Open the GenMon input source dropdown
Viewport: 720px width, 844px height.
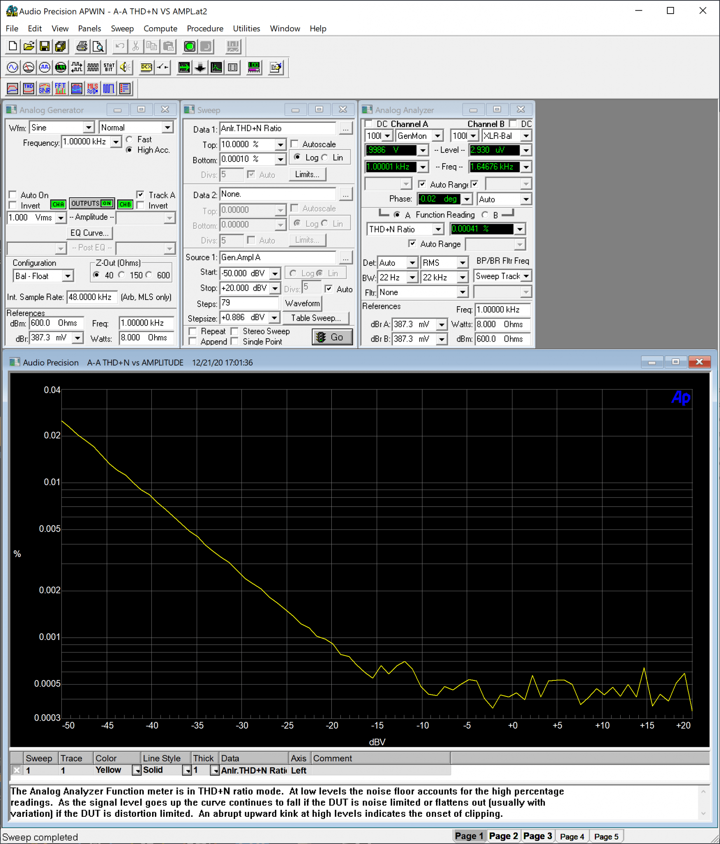pos(438,136)
